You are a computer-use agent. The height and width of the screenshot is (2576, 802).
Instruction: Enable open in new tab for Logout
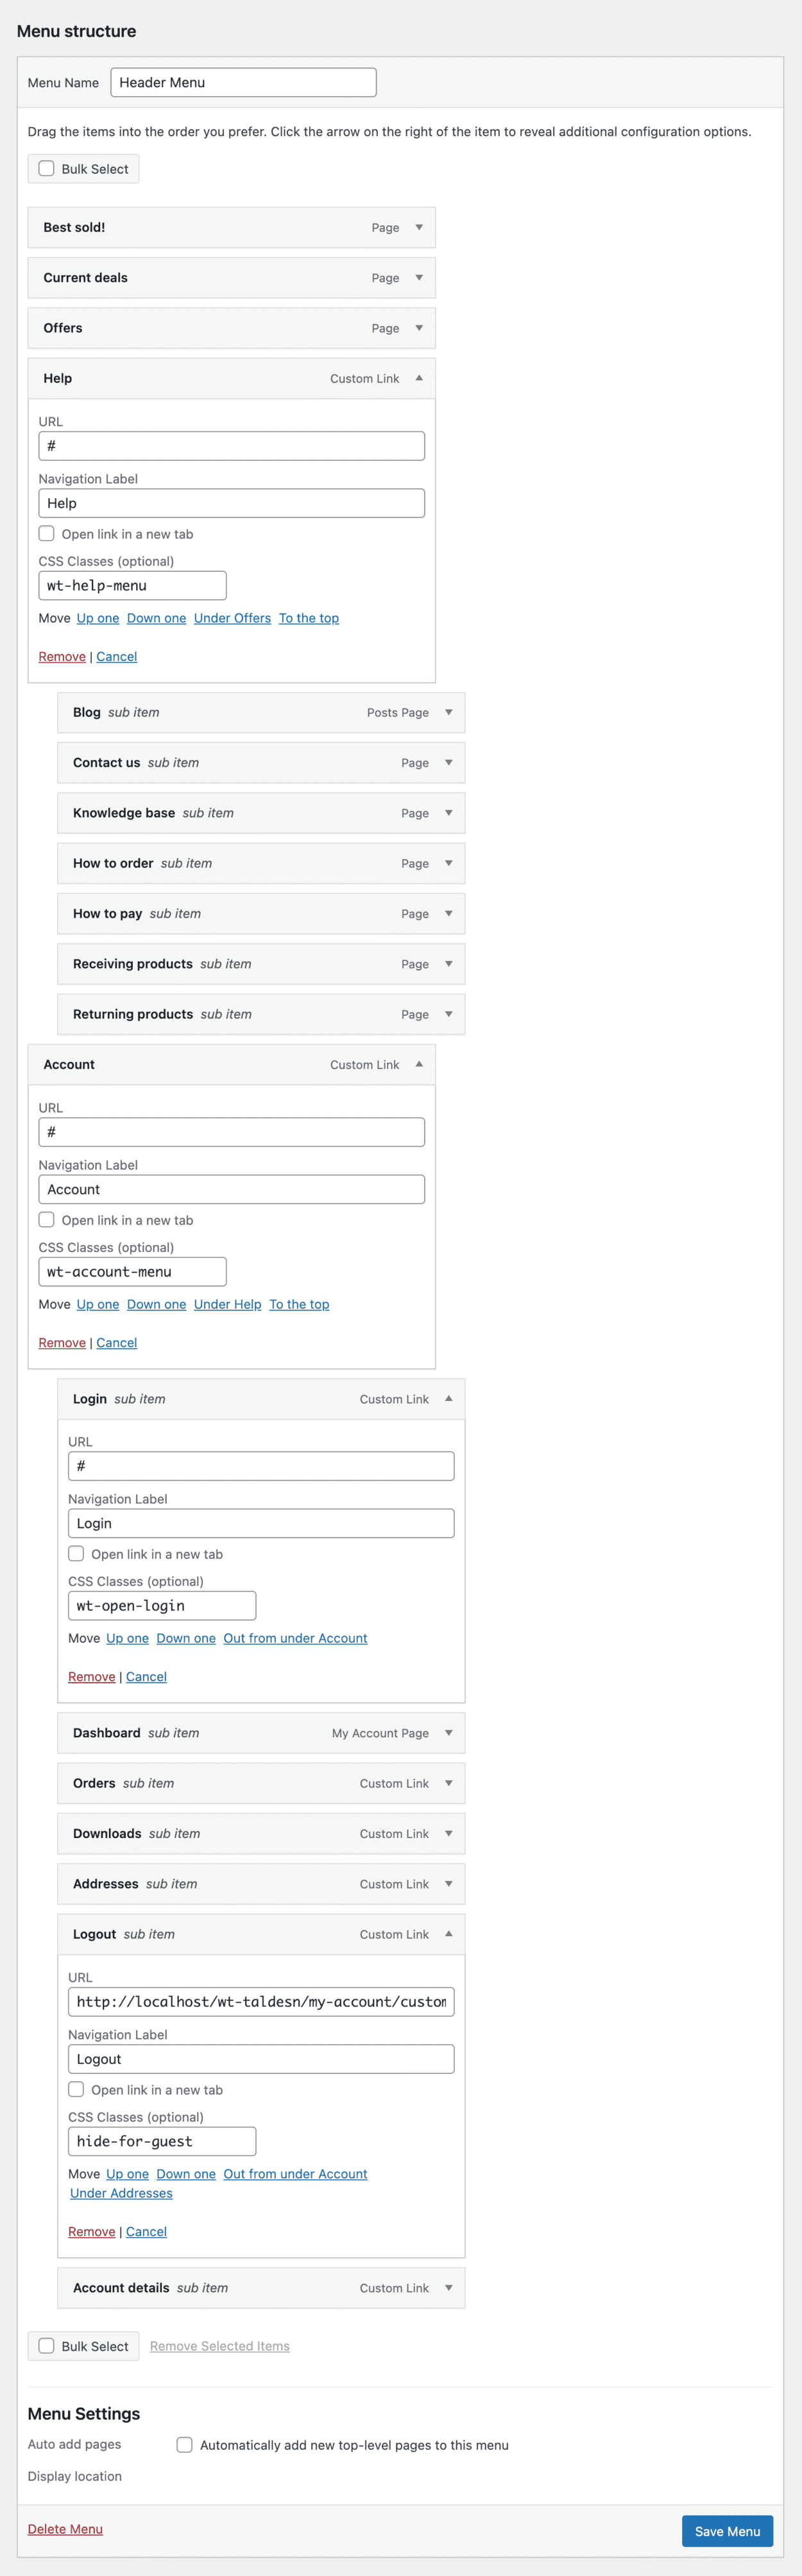76,2089
